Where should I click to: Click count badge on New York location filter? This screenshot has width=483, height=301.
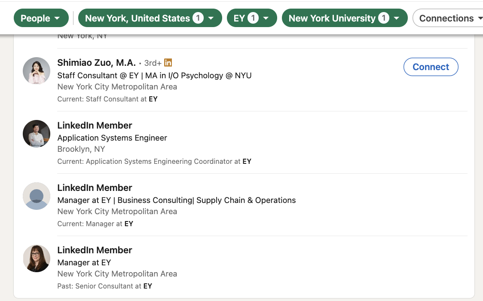coord(198,18)
